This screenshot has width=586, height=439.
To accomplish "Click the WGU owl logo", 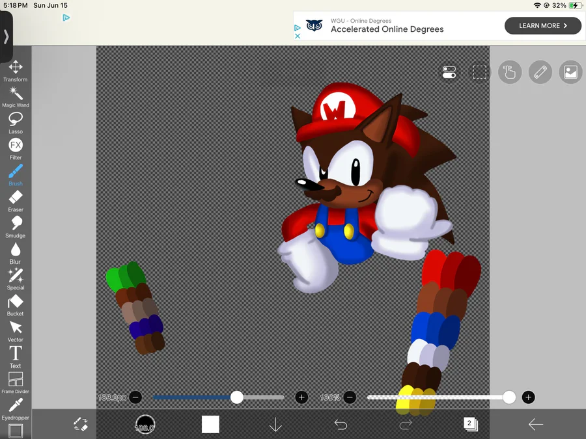I will tap(314, 25).
